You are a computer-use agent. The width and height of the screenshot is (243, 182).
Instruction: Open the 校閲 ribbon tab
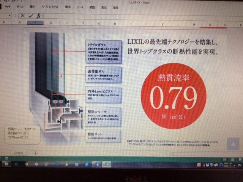pos(92,7)
